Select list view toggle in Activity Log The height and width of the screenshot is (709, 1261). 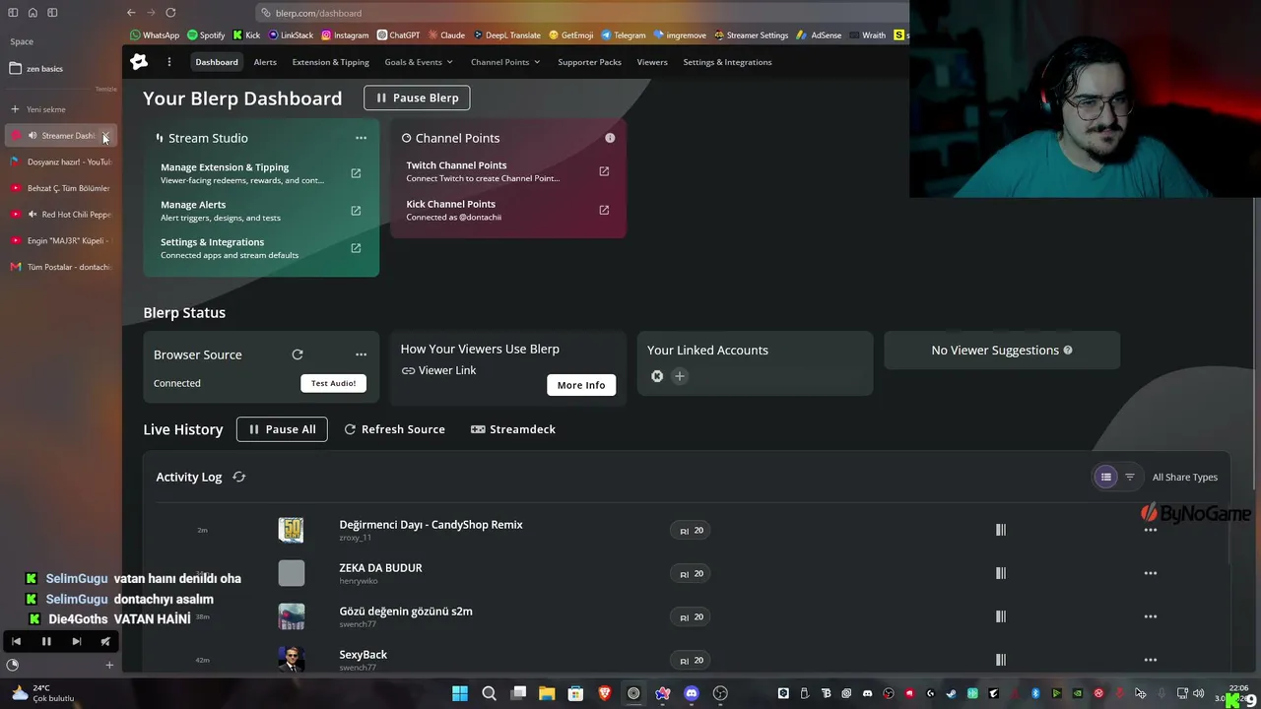pos(1106,477)
